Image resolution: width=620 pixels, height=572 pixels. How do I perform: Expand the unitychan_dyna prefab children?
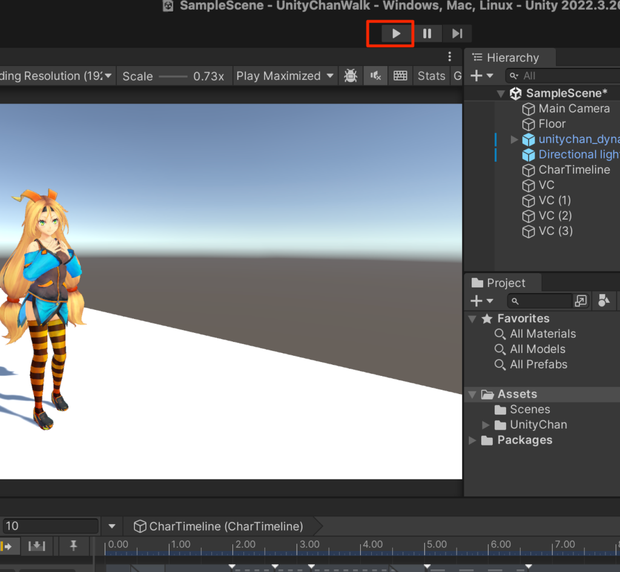pos(514,139)
